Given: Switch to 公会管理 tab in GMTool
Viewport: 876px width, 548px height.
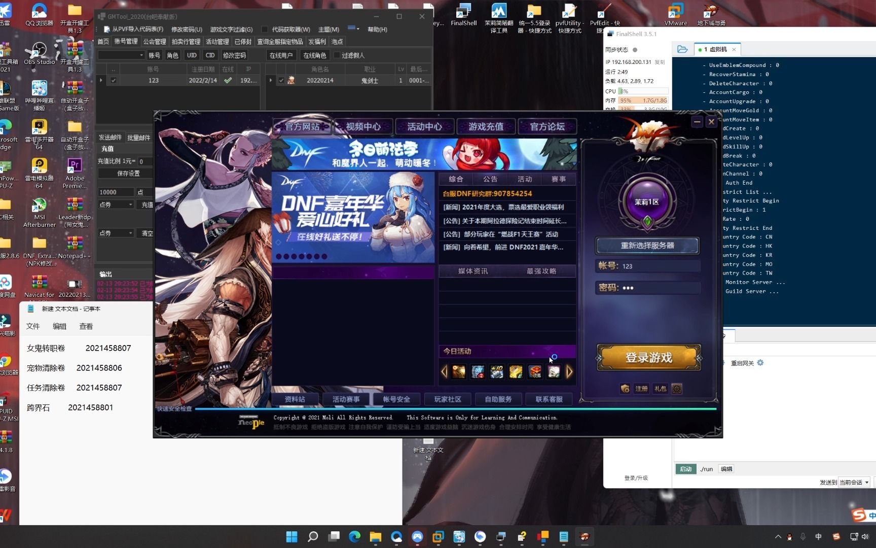Looking at the screenshot, I should click(155, 42).
